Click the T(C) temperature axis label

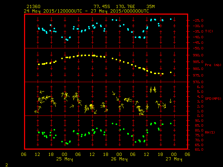coord(209,31)
